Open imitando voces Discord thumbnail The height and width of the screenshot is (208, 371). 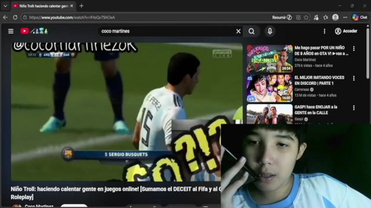270,88
